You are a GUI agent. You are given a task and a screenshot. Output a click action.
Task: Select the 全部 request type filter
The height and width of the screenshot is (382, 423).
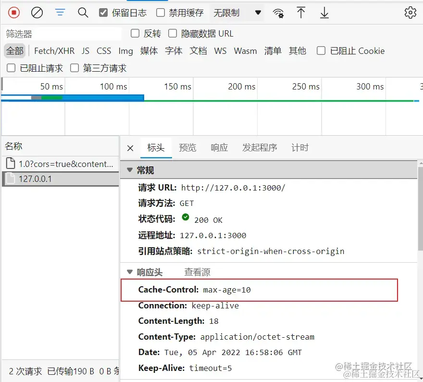pos(15,51)
